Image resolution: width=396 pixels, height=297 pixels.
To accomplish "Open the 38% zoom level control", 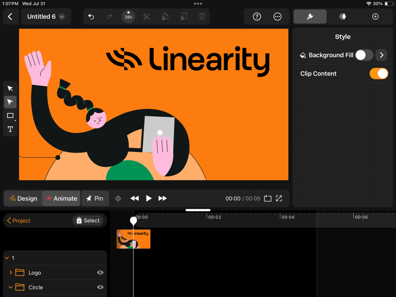I will click(128, 16).
